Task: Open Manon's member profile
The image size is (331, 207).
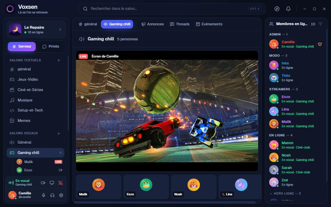Action: 296,145
